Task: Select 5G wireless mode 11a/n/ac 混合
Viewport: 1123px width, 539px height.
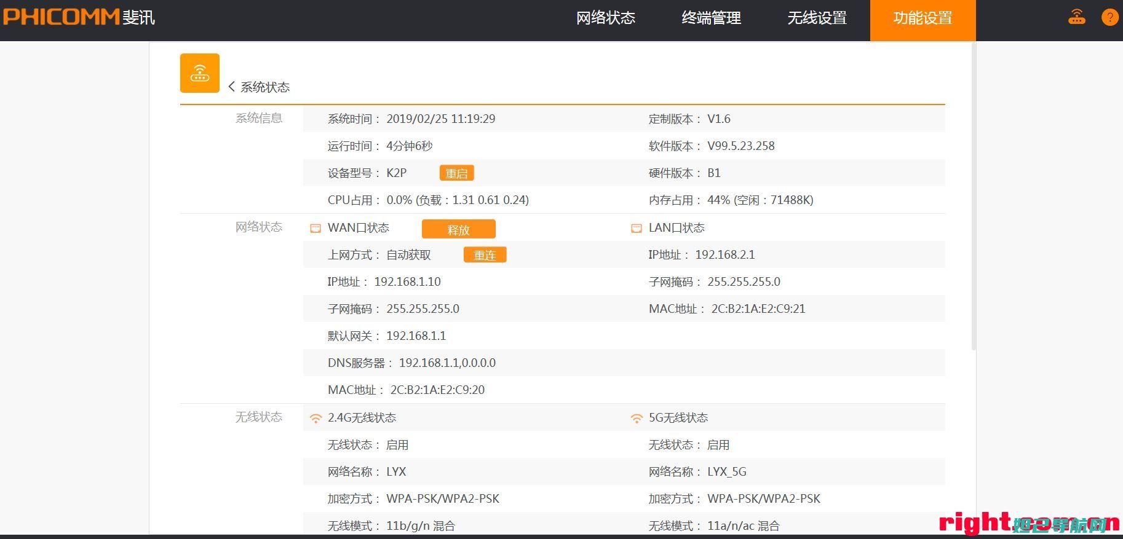Action: pos(743,525)
